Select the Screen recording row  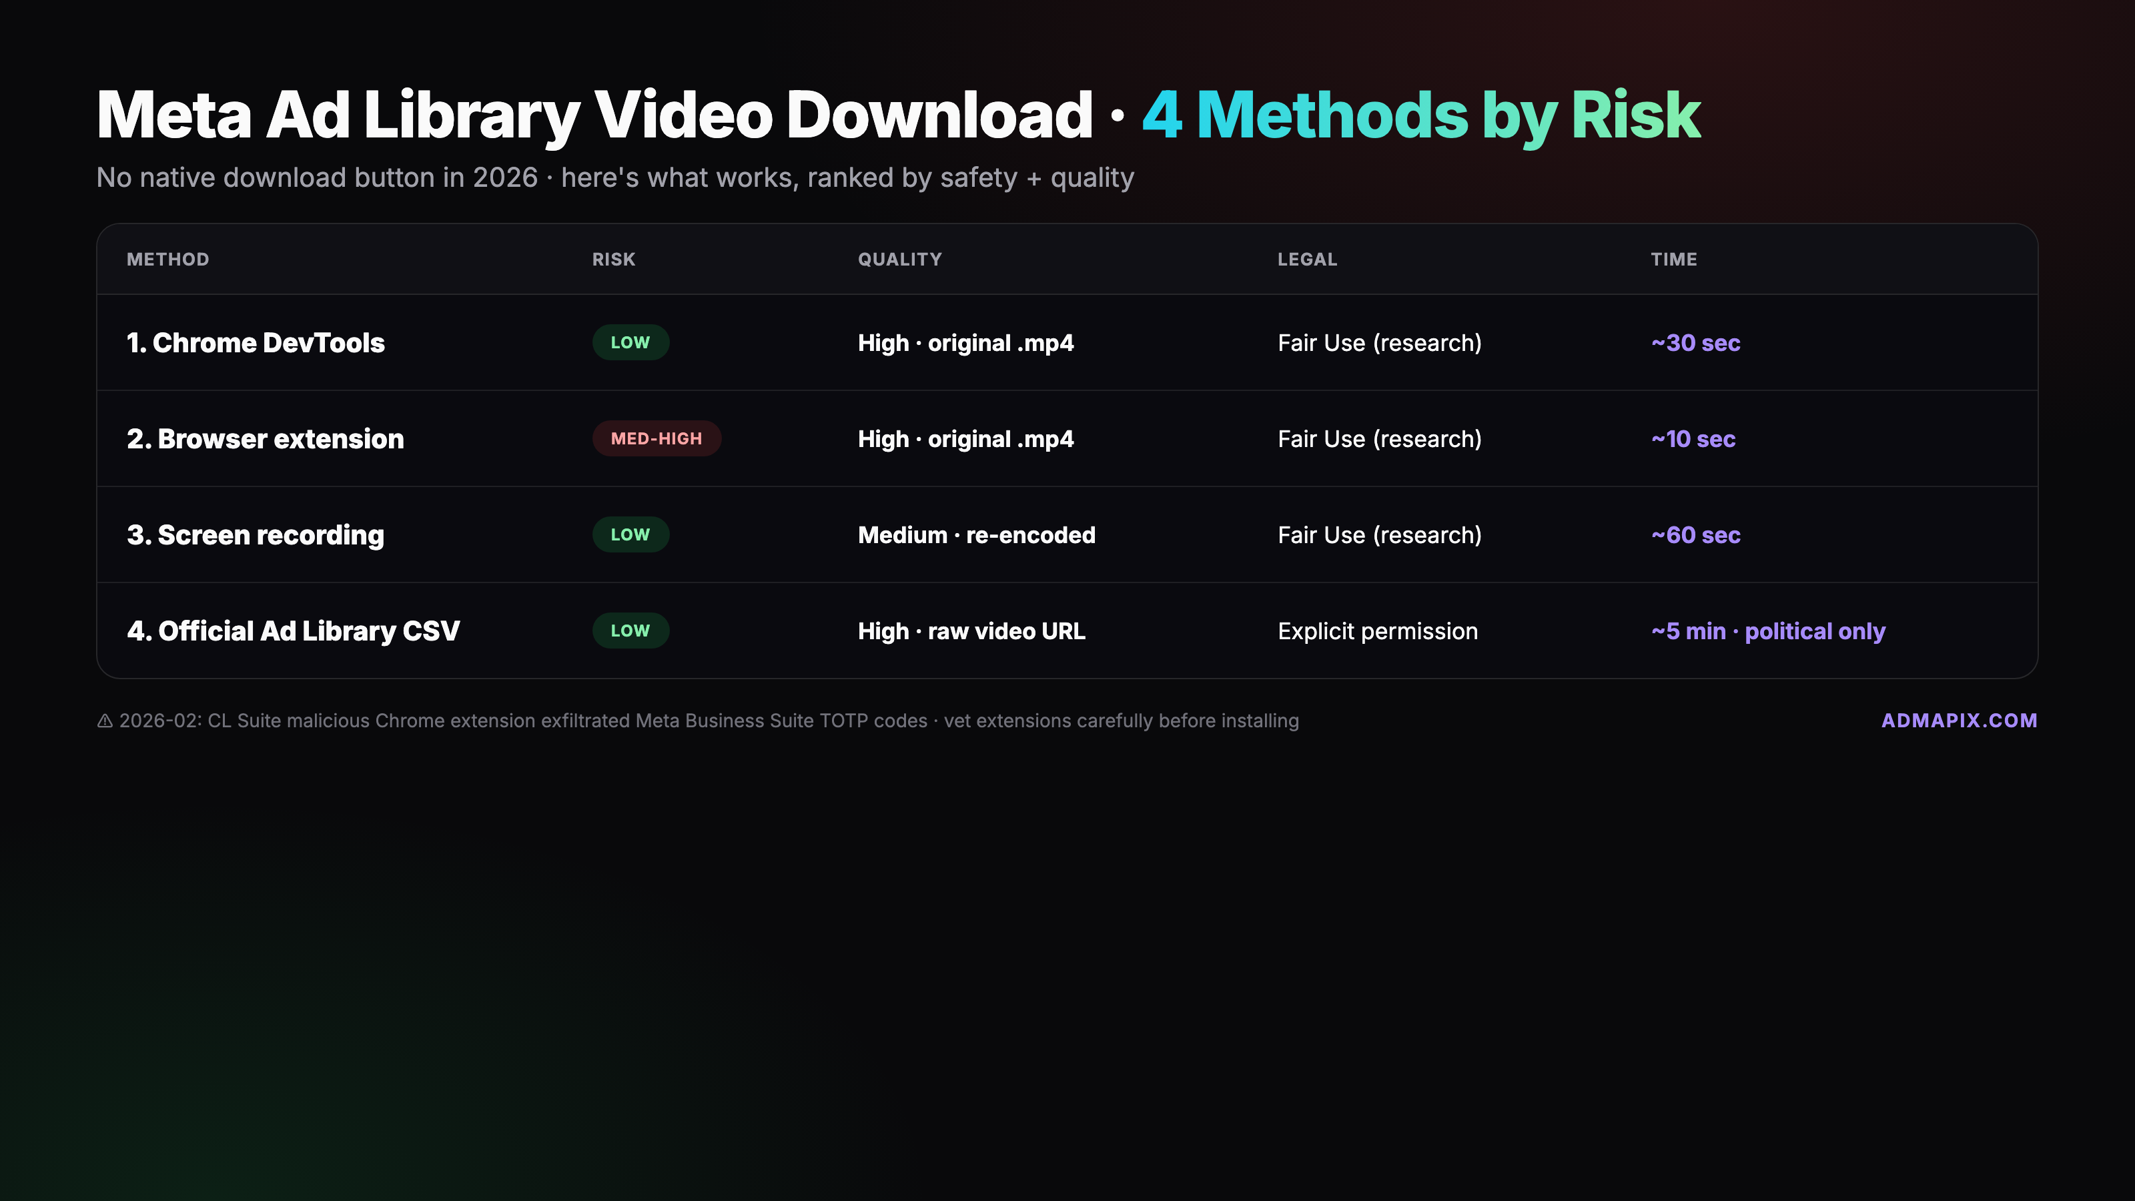click(x=256, y=534)
